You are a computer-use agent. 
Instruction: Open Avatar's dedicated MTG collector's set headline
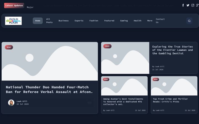coord(123,102)
